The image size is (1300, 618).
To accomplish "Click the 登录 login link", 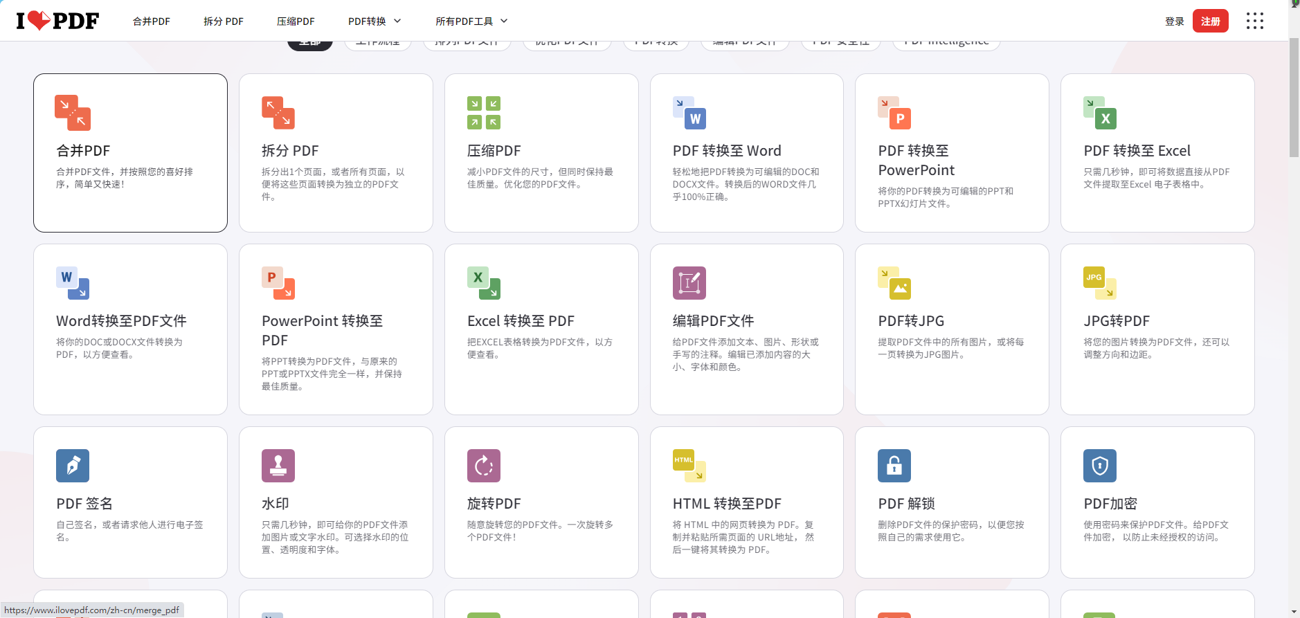I will pyautogui.click(x=1174, y=21).
